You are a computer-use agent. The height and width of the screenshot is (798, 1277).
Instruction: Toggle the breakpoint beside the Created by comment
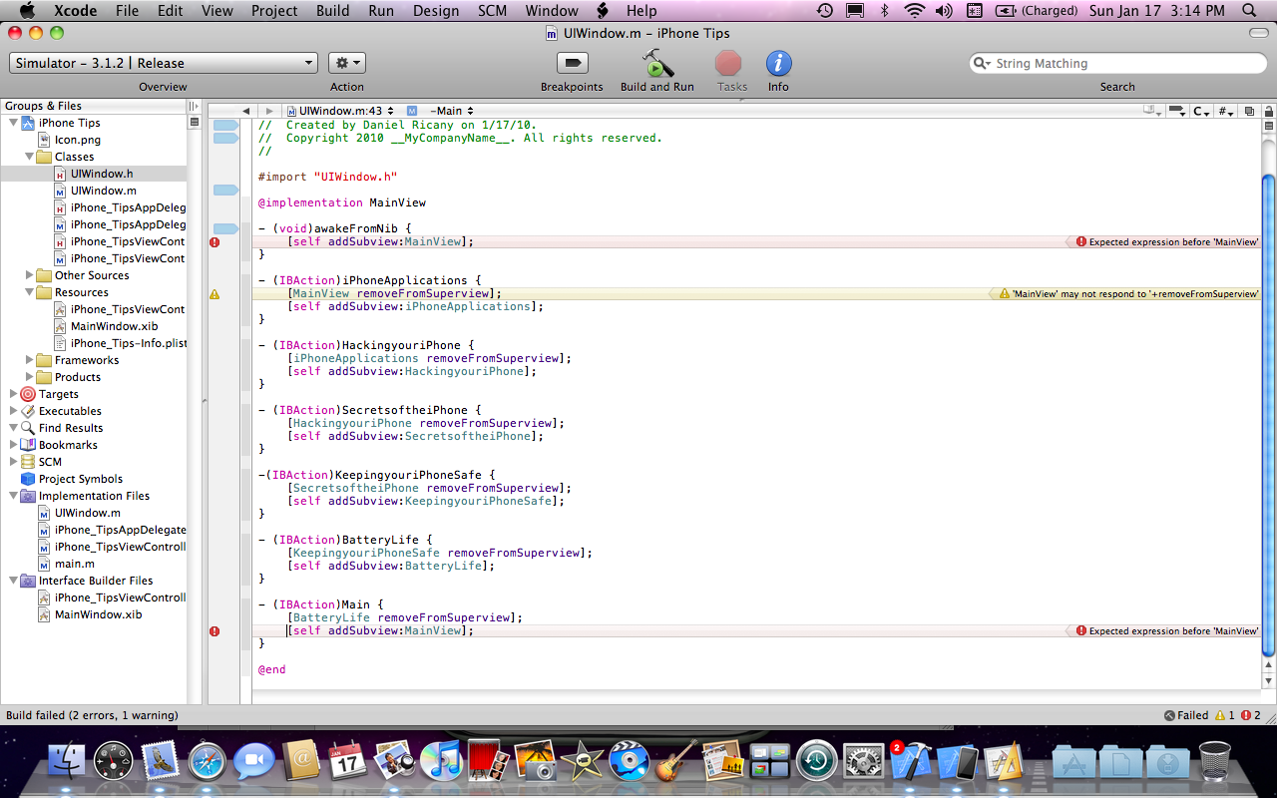pos(225,125)
